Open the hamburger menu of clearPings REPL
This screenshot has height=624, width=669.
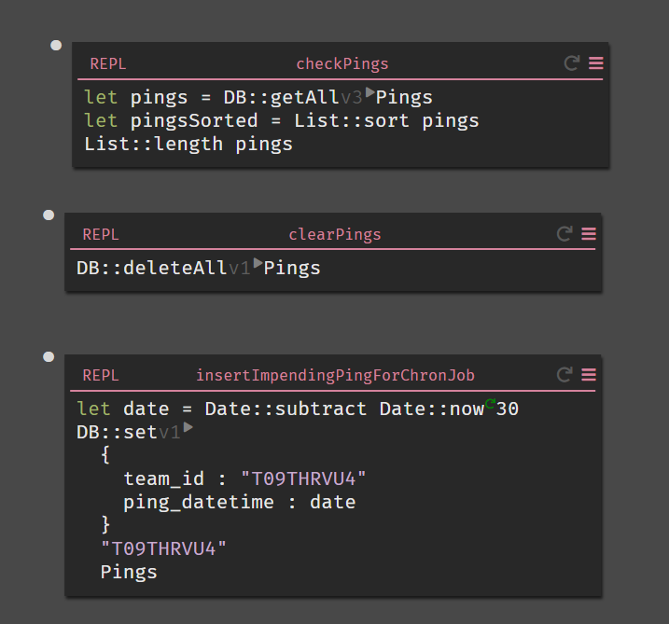pos(589,234)
